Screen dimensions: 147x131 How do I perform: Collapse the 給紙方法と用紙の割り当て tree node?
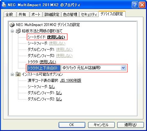click(12, 31)
